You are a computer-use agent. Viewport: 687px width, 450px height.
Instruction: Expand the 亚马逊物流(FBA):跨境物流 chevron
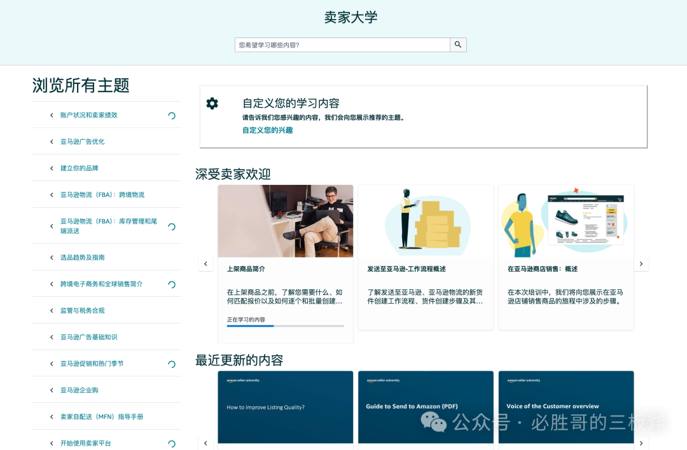(52, 194)
